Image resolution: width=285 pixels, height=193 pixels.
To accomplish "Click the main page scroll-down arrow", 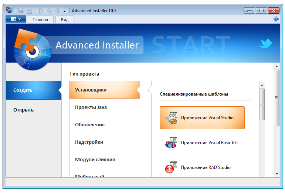I will [x=276, y=174].
